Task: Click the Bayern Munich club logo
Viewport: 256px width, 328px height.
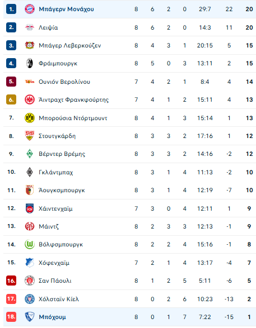Action: tap(30, 9)
